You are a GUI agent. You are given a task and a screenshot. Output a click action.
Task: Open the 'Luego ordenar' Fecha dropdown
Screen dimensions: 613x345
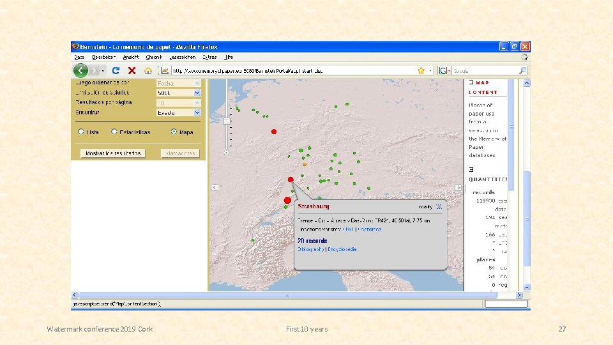click(x=178, y=83)
